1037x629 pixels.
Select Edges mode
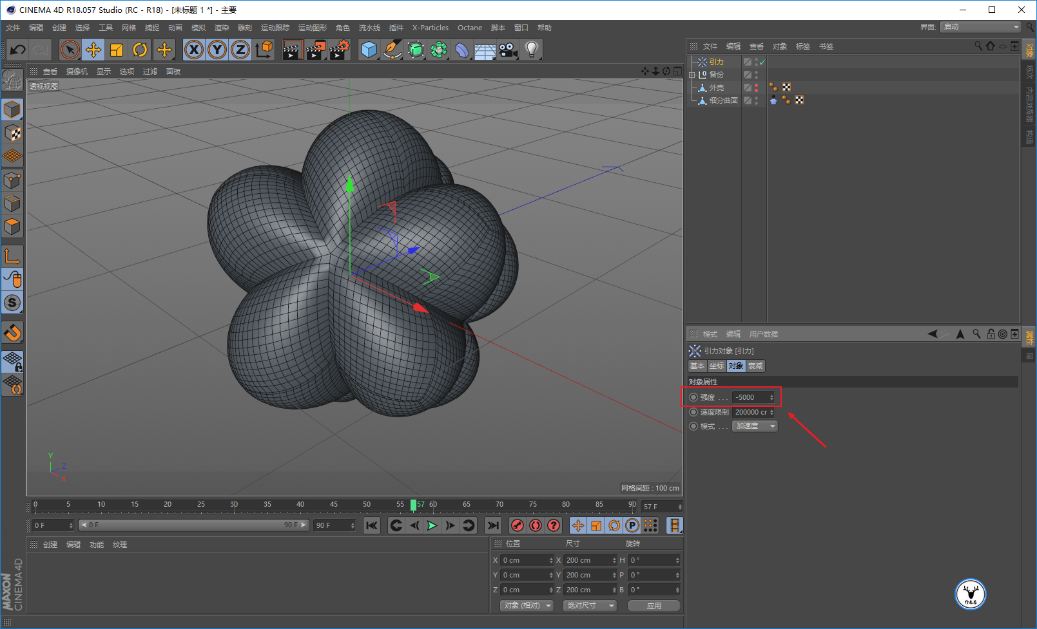coord(12,203)
